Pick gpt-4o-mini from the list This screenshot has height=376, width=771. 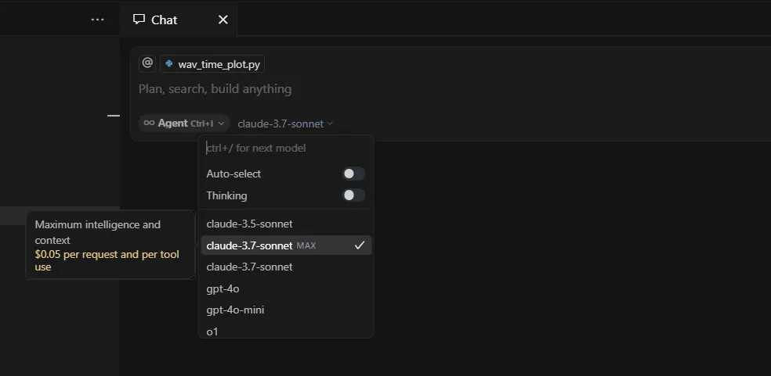[286, 310]
